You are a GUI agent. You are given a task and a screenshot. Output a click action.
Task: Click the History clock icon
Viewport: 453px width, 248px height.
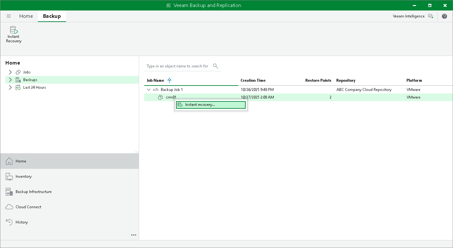(9, 222)
